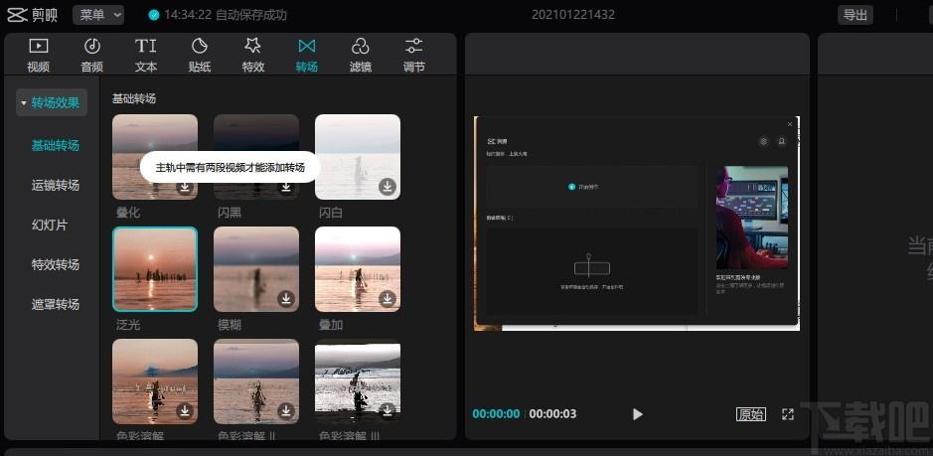The width and height of the screenshot is (933, 456).
Task: Select the 遮罩转场 category
Action: point(56,304)
